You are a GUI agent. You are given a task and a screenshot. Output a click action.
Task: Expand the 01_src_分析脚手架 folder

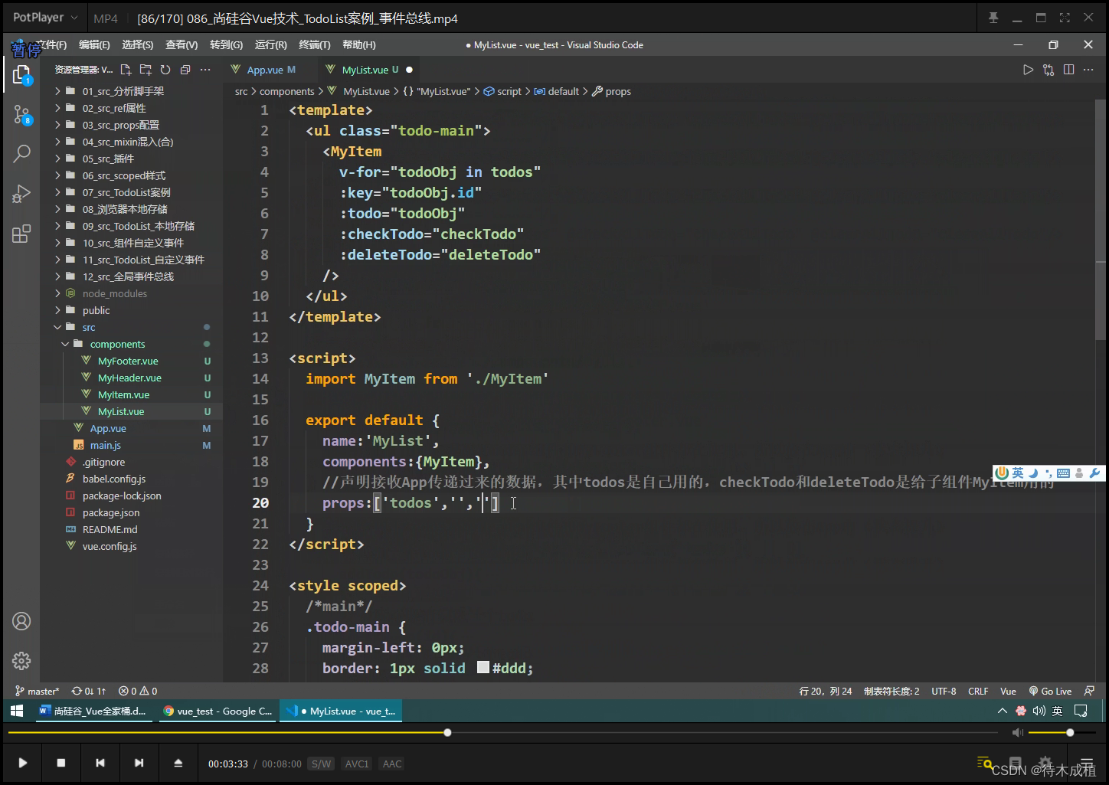[x=131, y=91]
